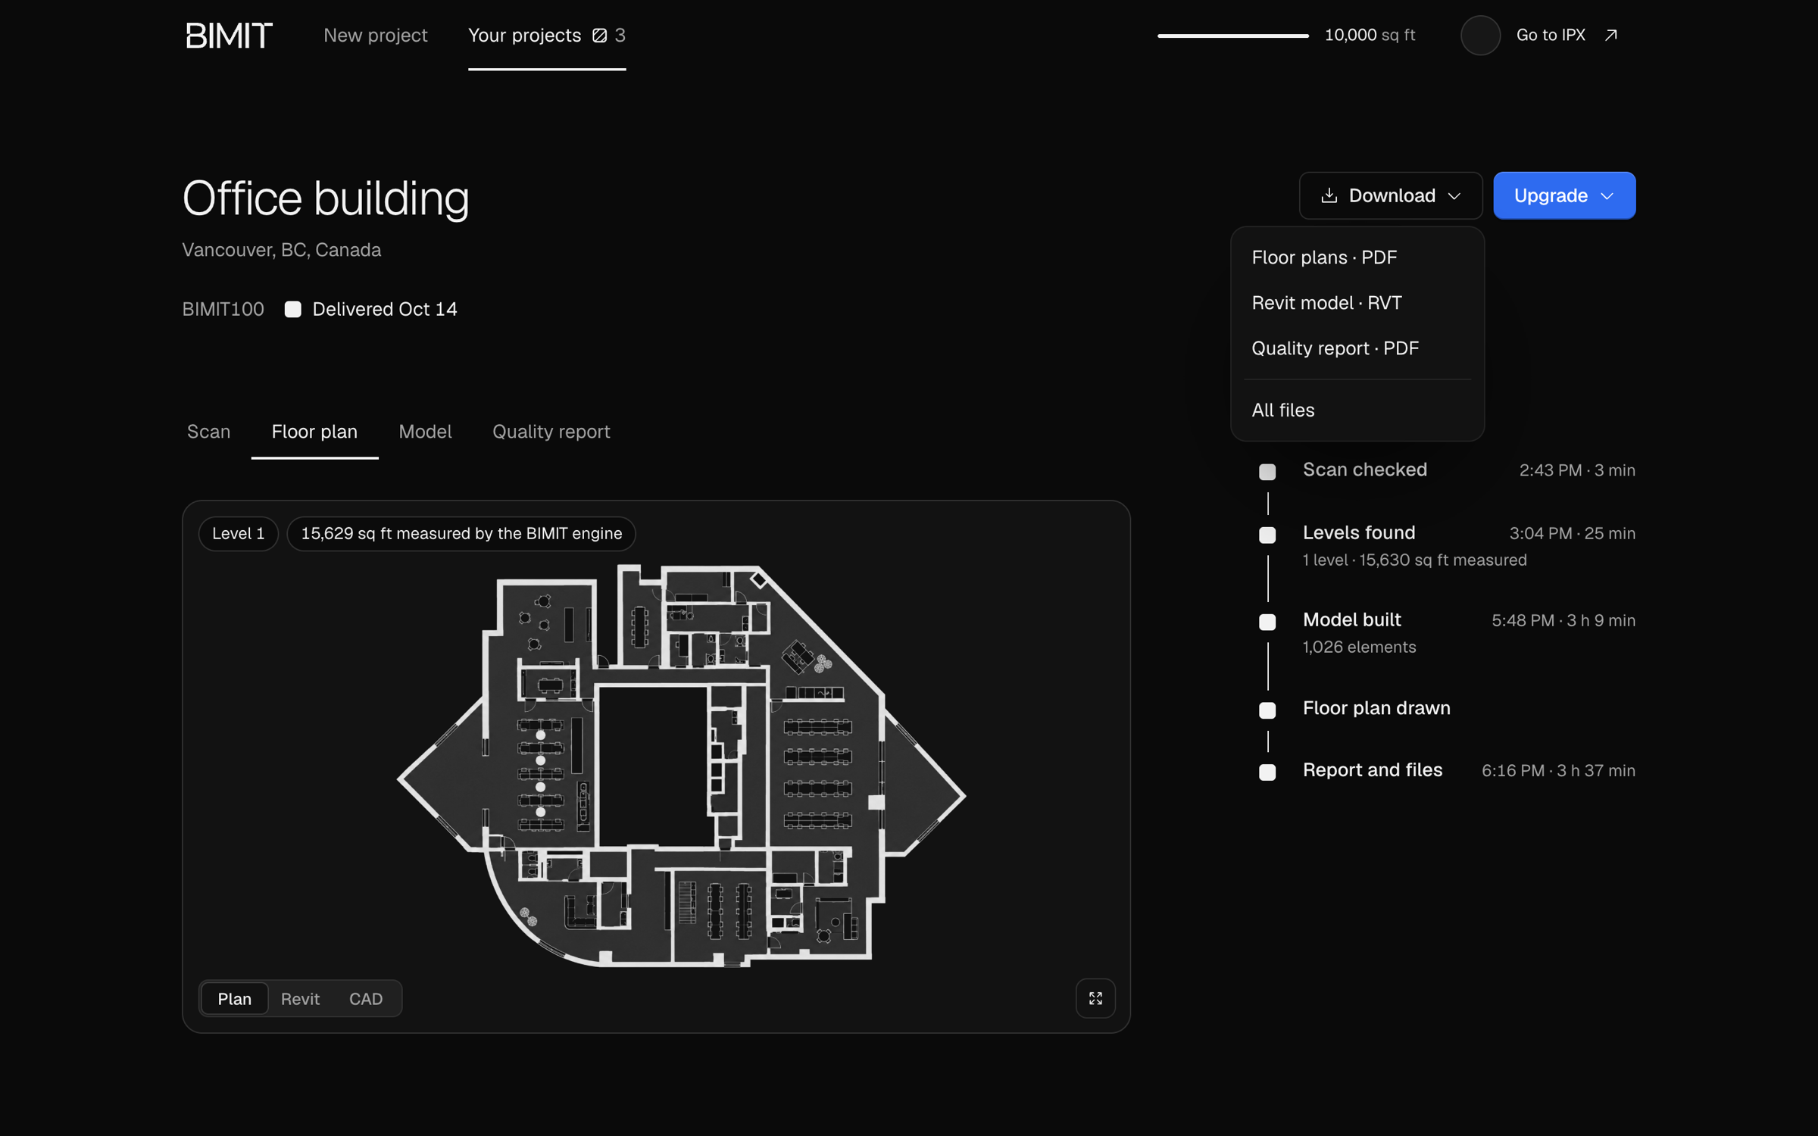Select All files in download menu
This screenshot has height=1136, width=1818.
[1357, 410]
